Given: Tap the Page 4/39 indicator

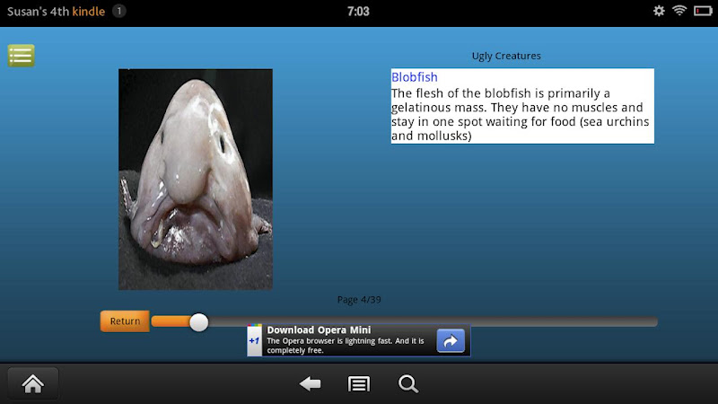Looking at the screenshot, I should click(359, 300).
